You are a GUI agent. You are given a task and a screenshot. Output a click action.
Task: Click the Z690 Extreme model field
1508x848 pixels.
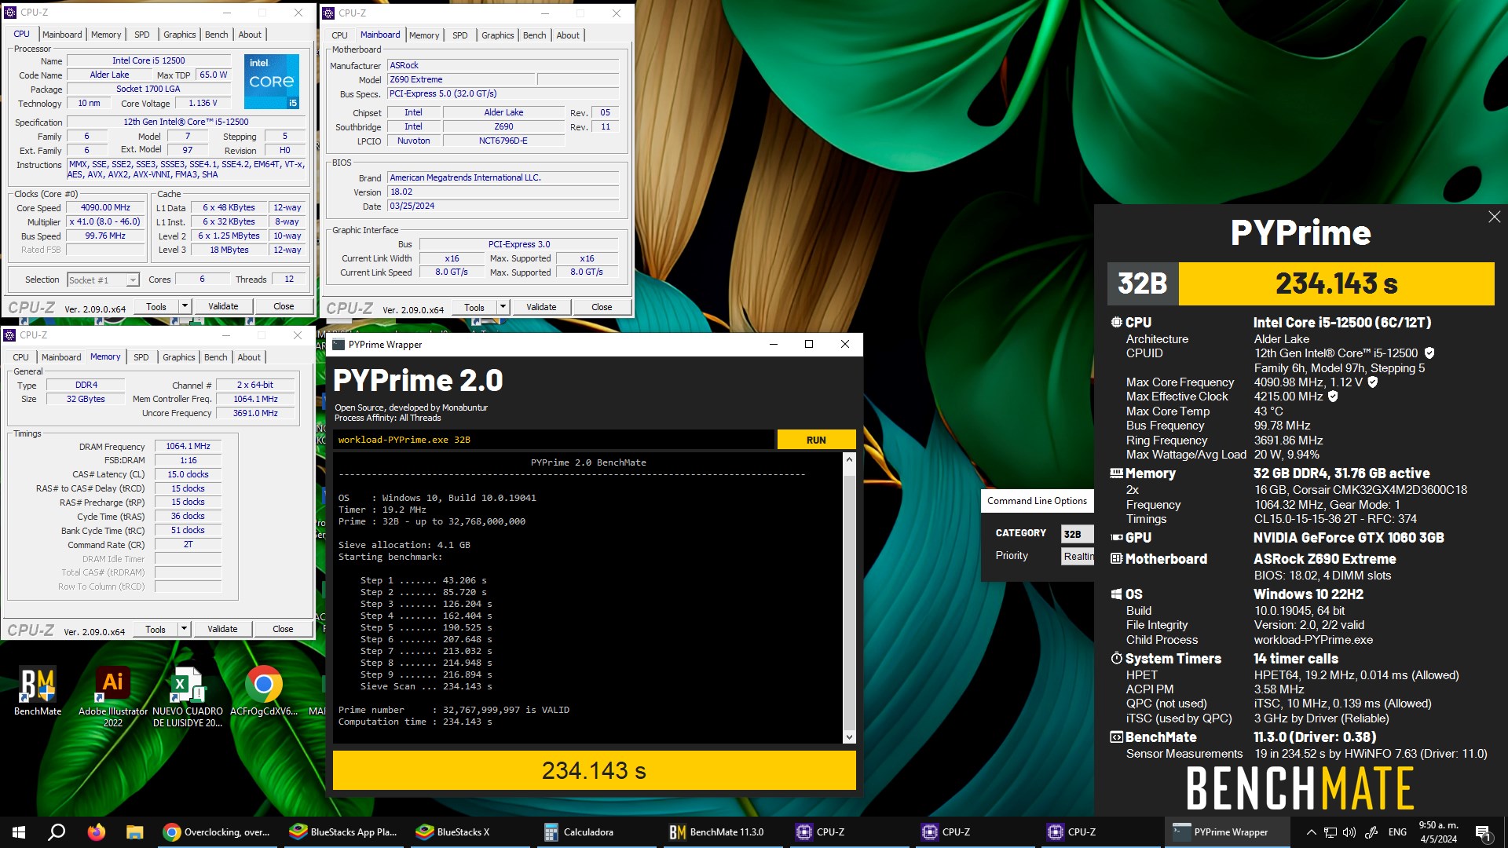pos(462,79)
